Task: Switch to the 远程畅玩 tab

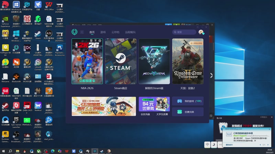Action: 130,32
